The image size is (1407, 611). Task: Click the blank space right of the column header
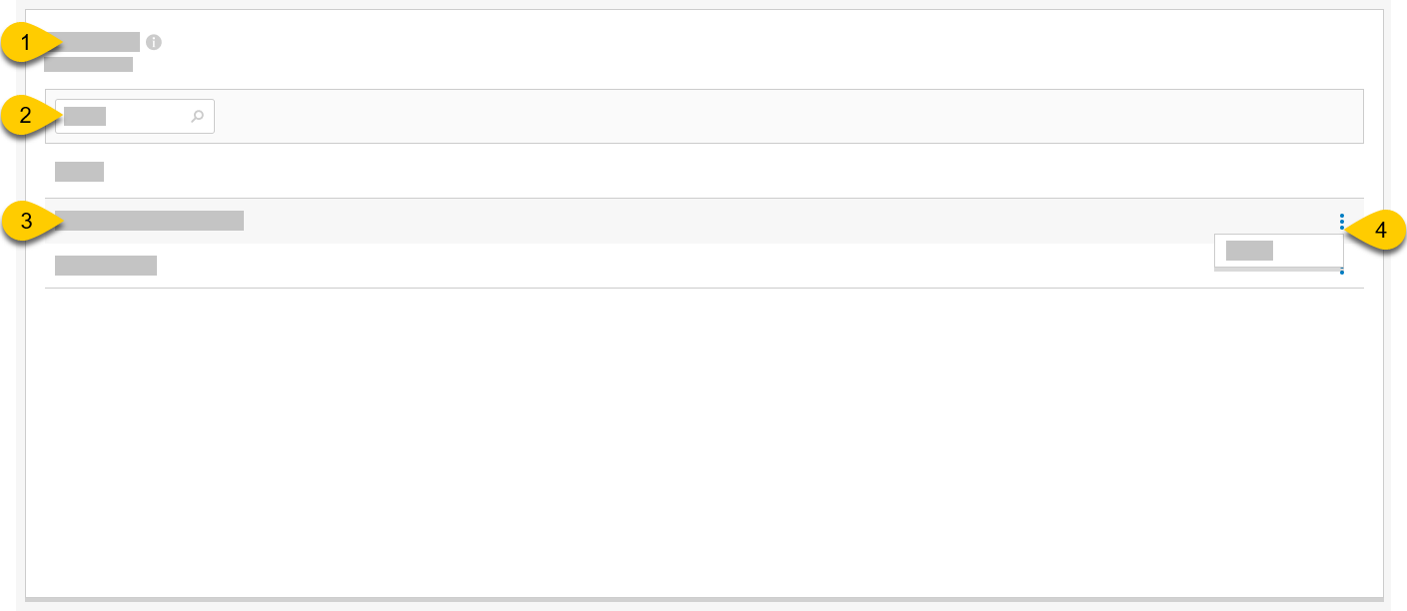[x=700, y=172]
